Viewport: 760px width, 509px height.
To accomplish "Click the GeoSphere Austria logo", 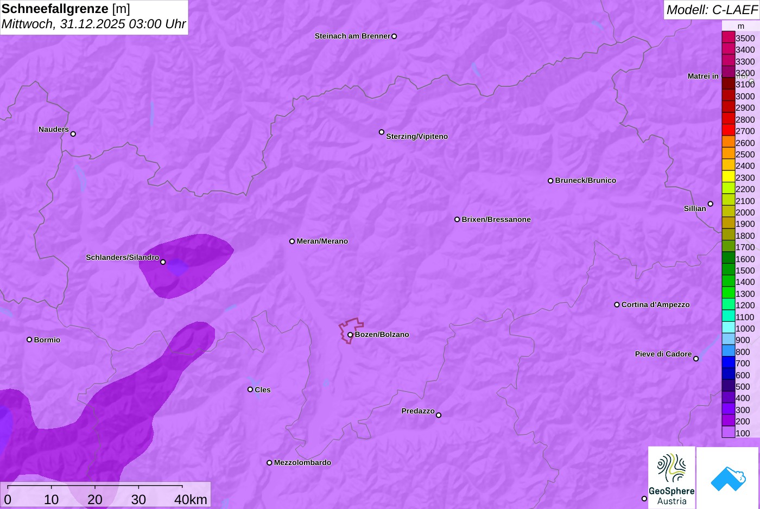I will point(672,478).
